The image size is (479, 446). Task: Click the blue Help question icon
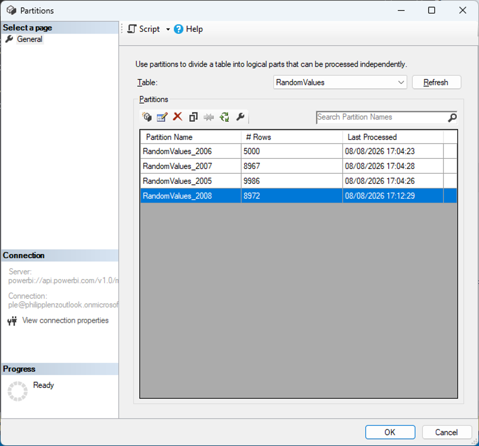coord(178,30)
